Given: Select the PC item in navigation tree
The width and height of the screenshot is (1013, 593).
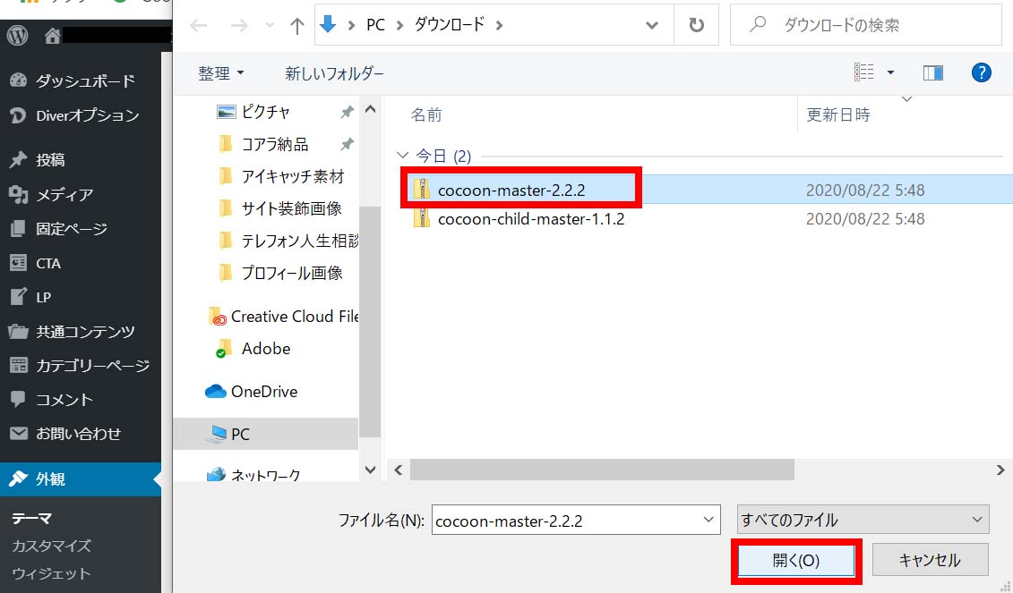Looking at the screenshot, I should [x=240, y=434].
